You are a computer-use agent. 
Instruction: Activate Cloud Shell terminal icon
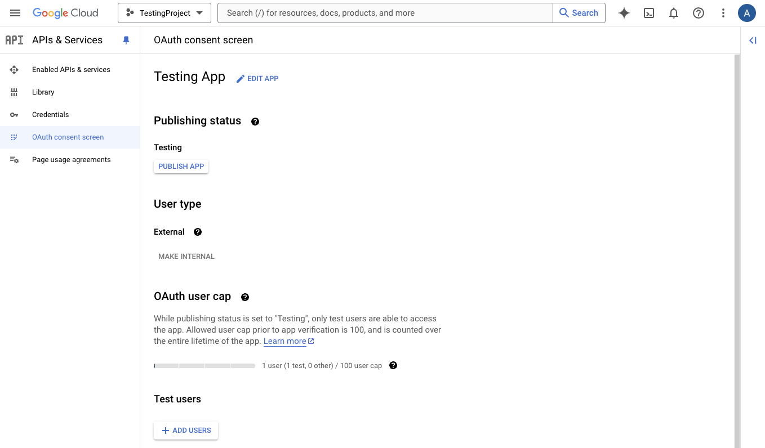pos(649,13)
